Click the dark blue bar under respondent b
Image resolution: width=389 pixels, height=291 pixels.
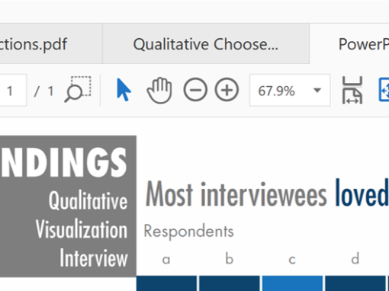(x=230, y=283)
